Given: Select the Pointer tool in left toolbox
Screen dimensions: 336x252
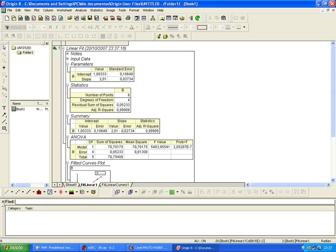Looking at the screenshot, I should point(4,47).
